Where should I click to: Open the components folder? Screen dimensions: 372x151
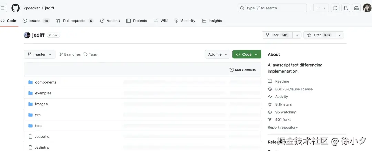tap(45, 82)
